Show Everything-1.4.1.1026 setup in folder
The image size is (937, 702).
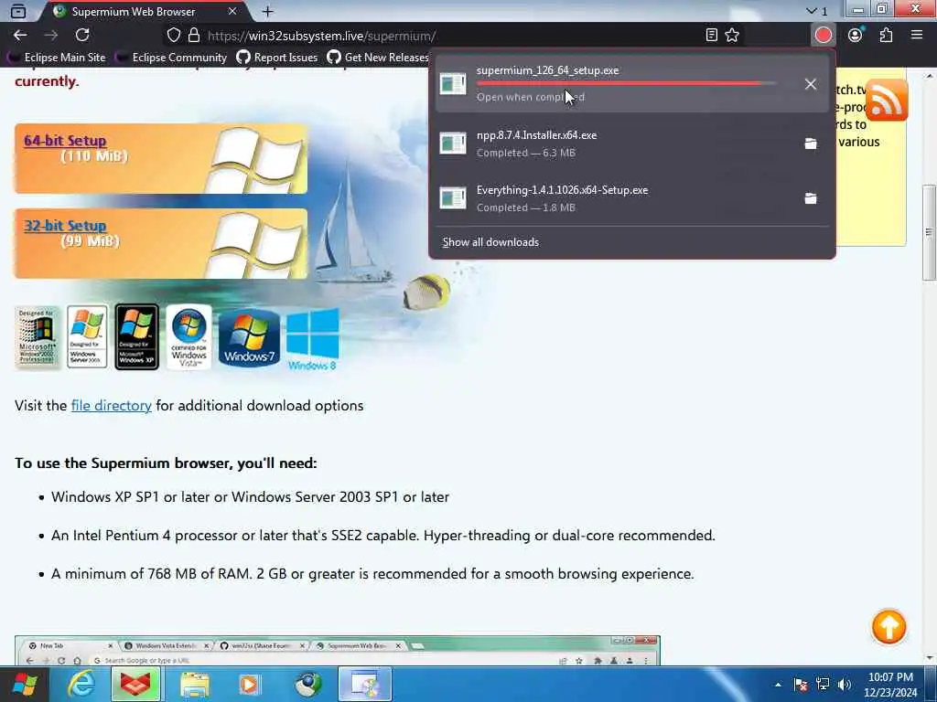click(x=811, y=198)
